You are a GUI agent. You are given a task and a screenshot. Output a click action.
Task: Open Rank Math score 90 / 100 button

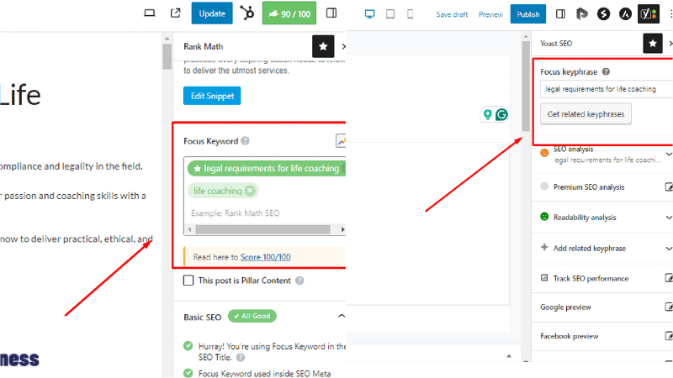coord(289,13)
